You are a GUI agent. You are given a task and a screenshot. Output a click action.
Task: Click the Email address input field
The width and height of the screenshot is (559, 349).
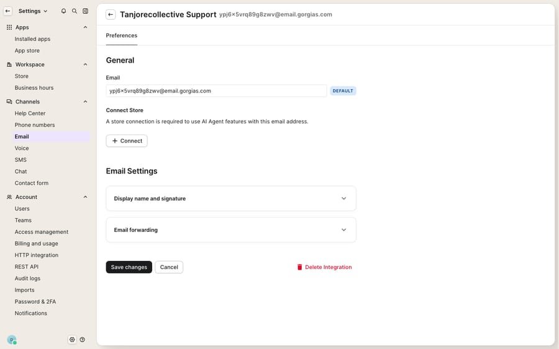pos(216,91)
